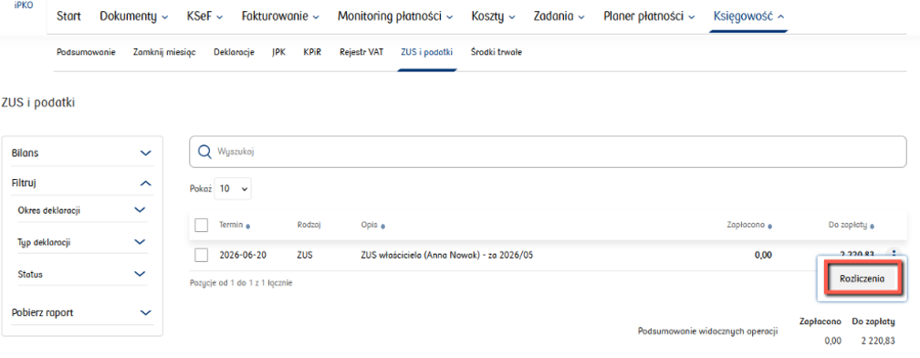Click the row's Zapłacono value 0,00

[x=763, y=256]
